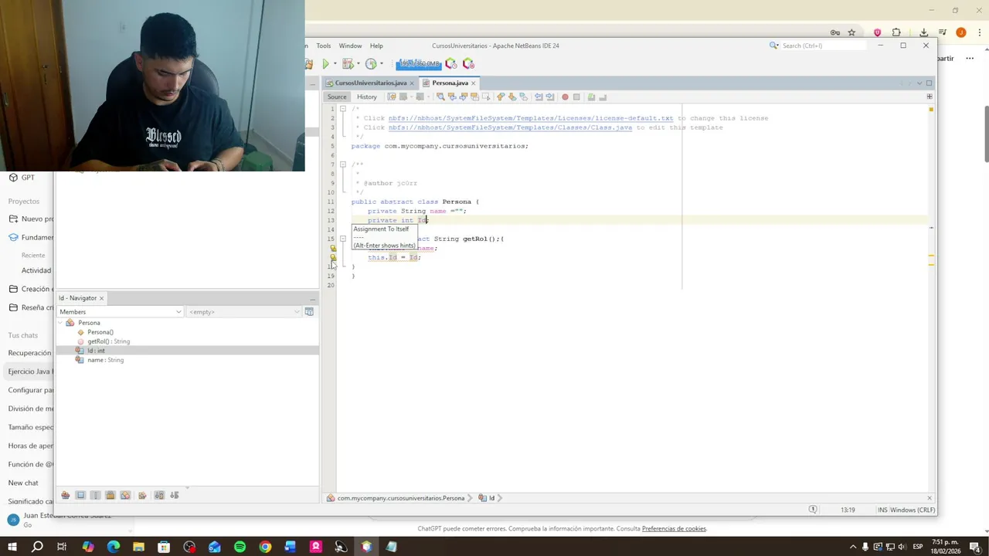
Task: Click the Stop Macro Recording square icon
Action: (576, 97)
